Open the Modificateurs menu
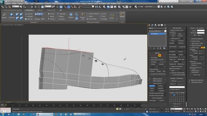The image size is (207, 116). click(39, 4)
